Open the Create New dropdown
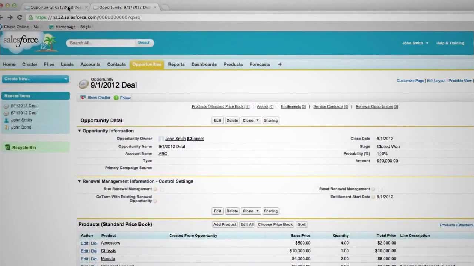Viewport: 474px width, 266px height. click(x=36, y=79)
